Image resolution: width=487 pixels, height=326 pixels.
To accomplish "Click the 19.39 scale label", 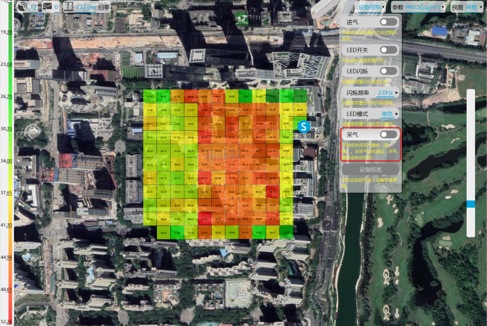I will point(6,32).
